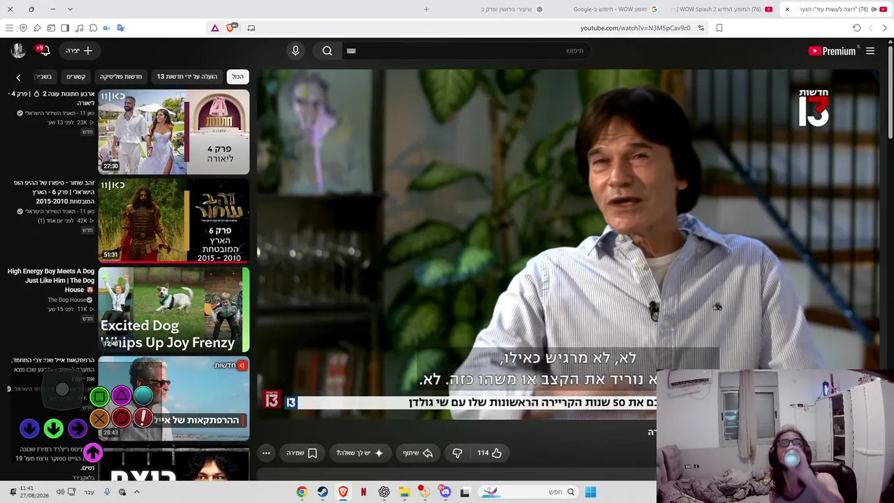Select the 'חדשות פוליטיקה' filter chip
Image resolution: width=894 pixels, height=503 pixels.
click(x=121, y=77)
